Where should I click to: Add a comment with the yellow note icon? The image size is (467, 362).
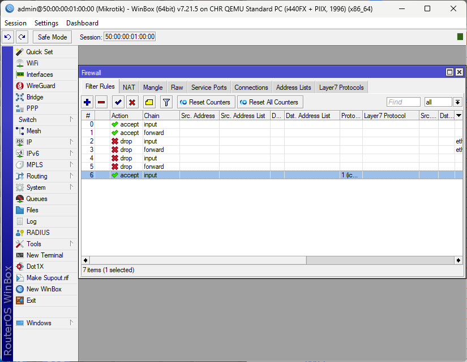point(149,102)
